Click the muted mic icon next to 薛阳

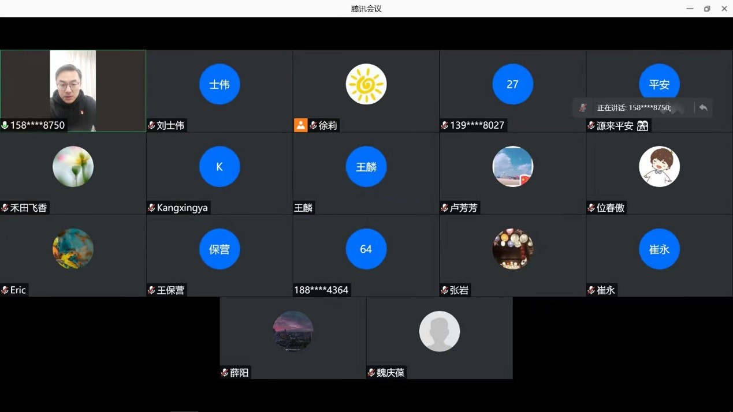[x=225, y=373]
